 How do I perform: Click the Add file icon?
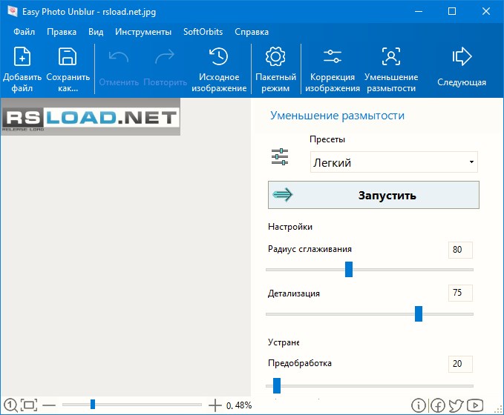coord(22,57)
